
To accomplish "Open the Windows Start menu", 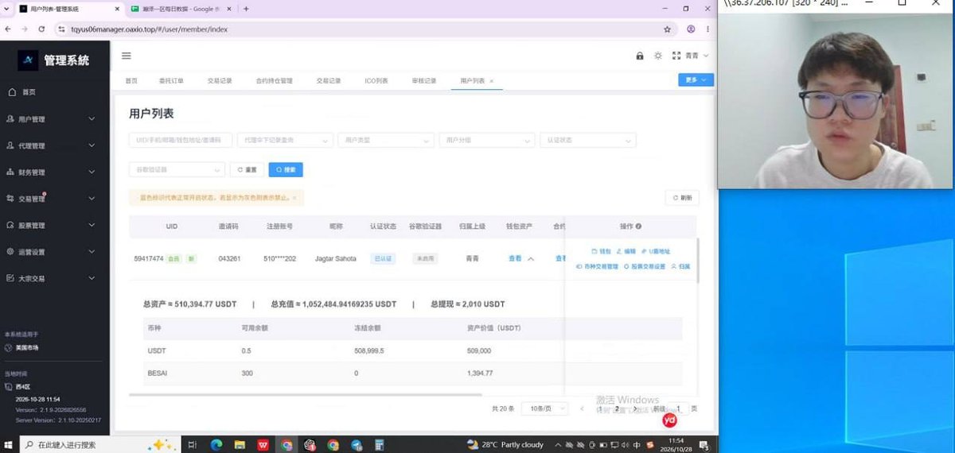I will tap(9, 444).
